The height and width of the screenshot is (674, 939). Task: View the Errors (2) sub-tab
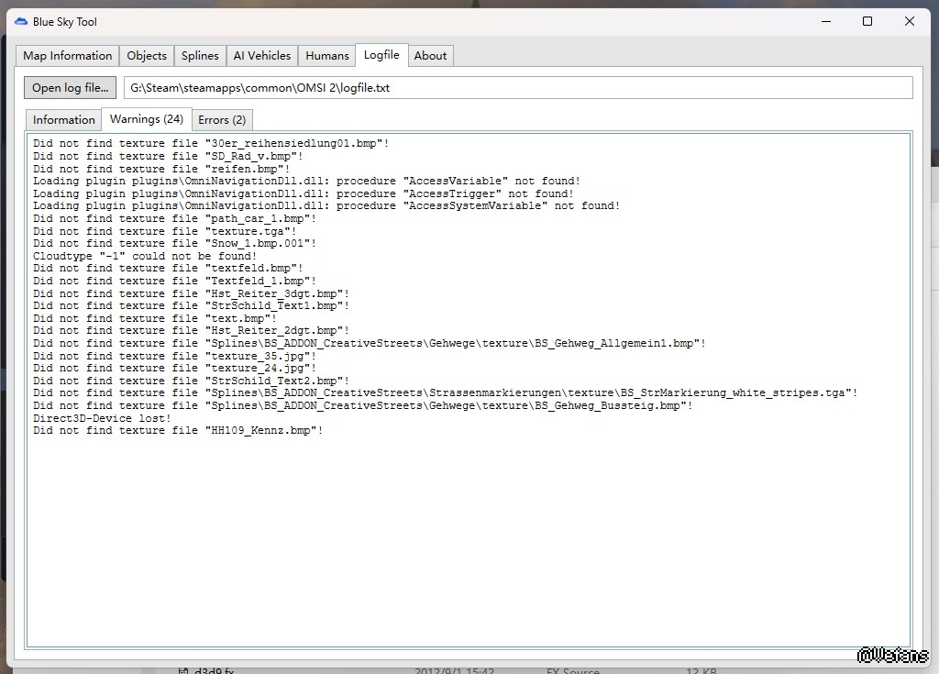(x=222, y=120)
